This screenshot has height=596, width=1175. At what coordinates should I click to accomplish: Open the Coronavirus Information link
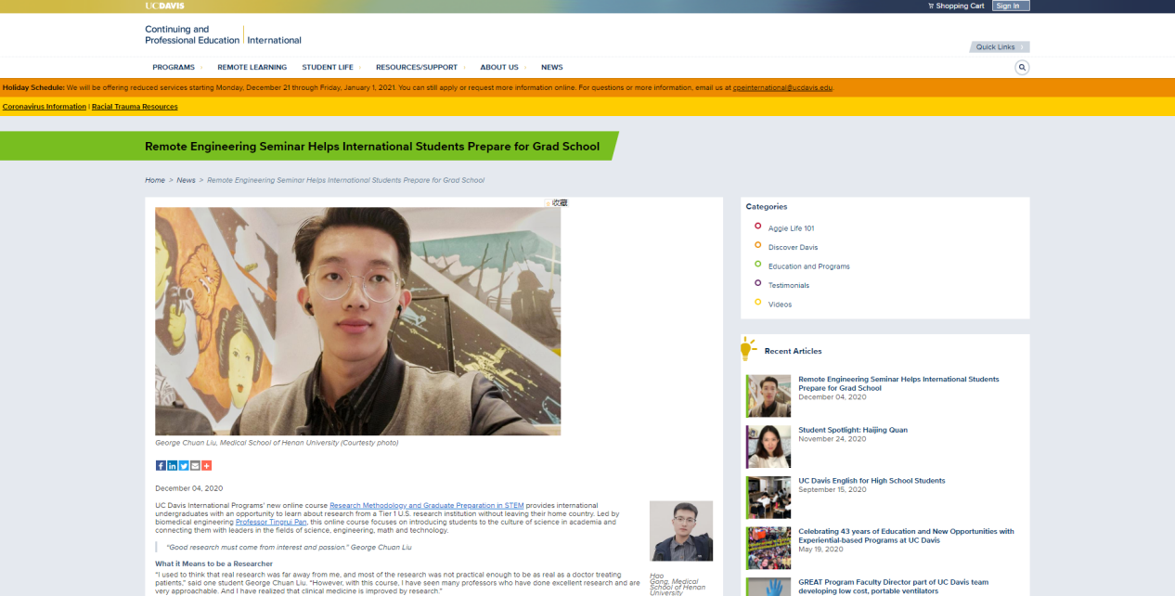[44, 107]
